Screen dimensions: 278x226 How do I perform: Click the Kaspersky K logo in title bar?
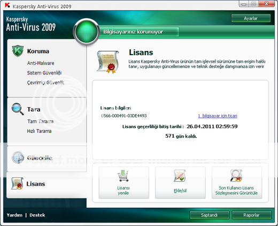click(x=7, y=5)
